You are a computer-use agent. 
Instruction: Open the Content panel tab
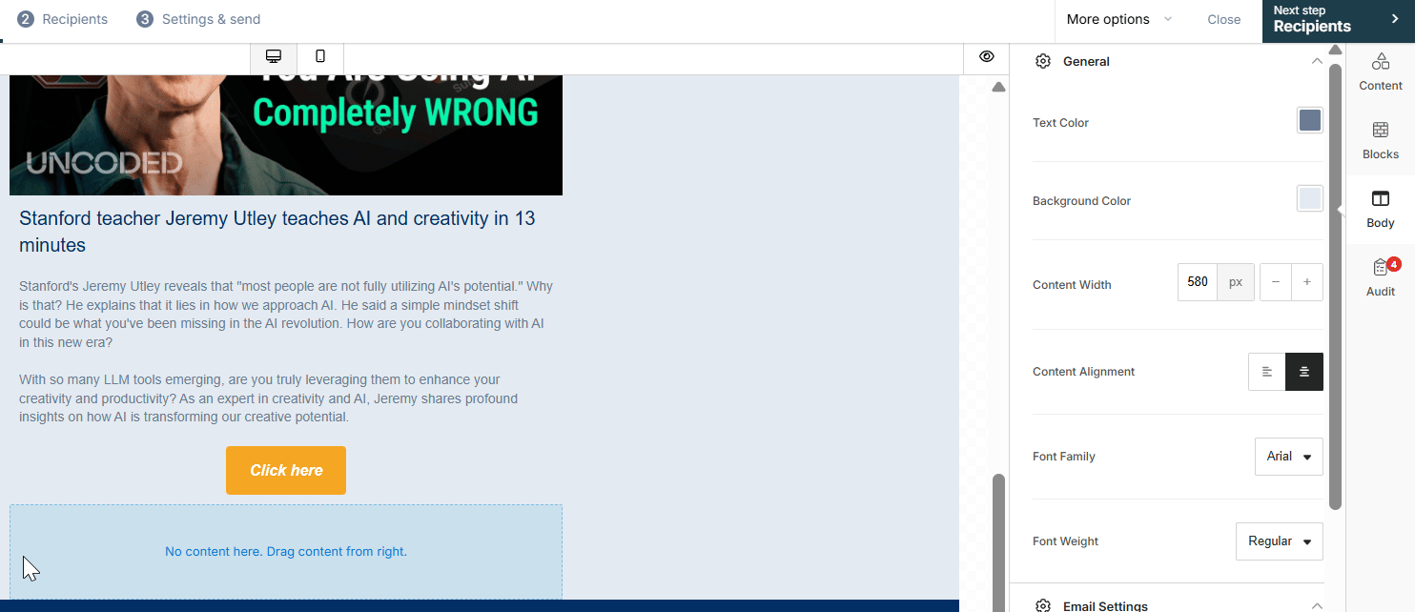1381,72
